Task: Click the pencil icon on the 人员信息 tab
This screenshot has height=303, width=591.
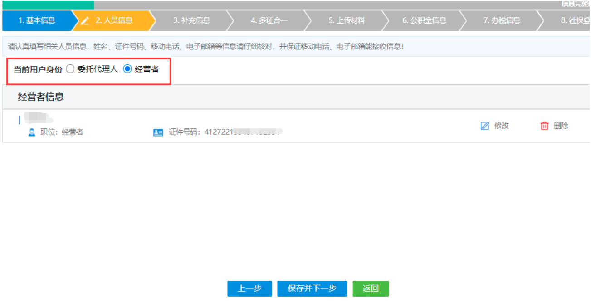Action: [86, 20]
